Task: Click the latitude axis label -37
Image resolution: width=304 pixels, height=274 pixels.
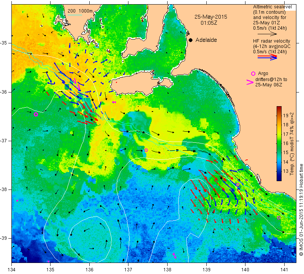Action: (x=4, y=140)
